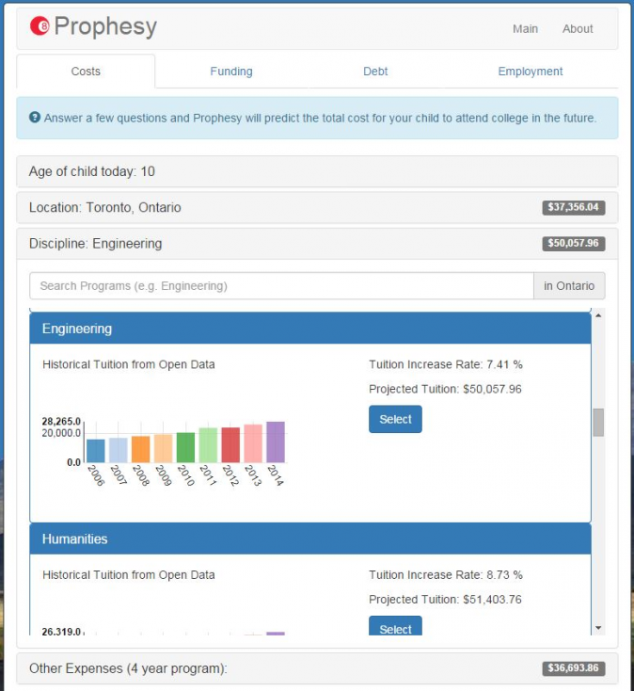Select the Humanities program

point(395,628)
